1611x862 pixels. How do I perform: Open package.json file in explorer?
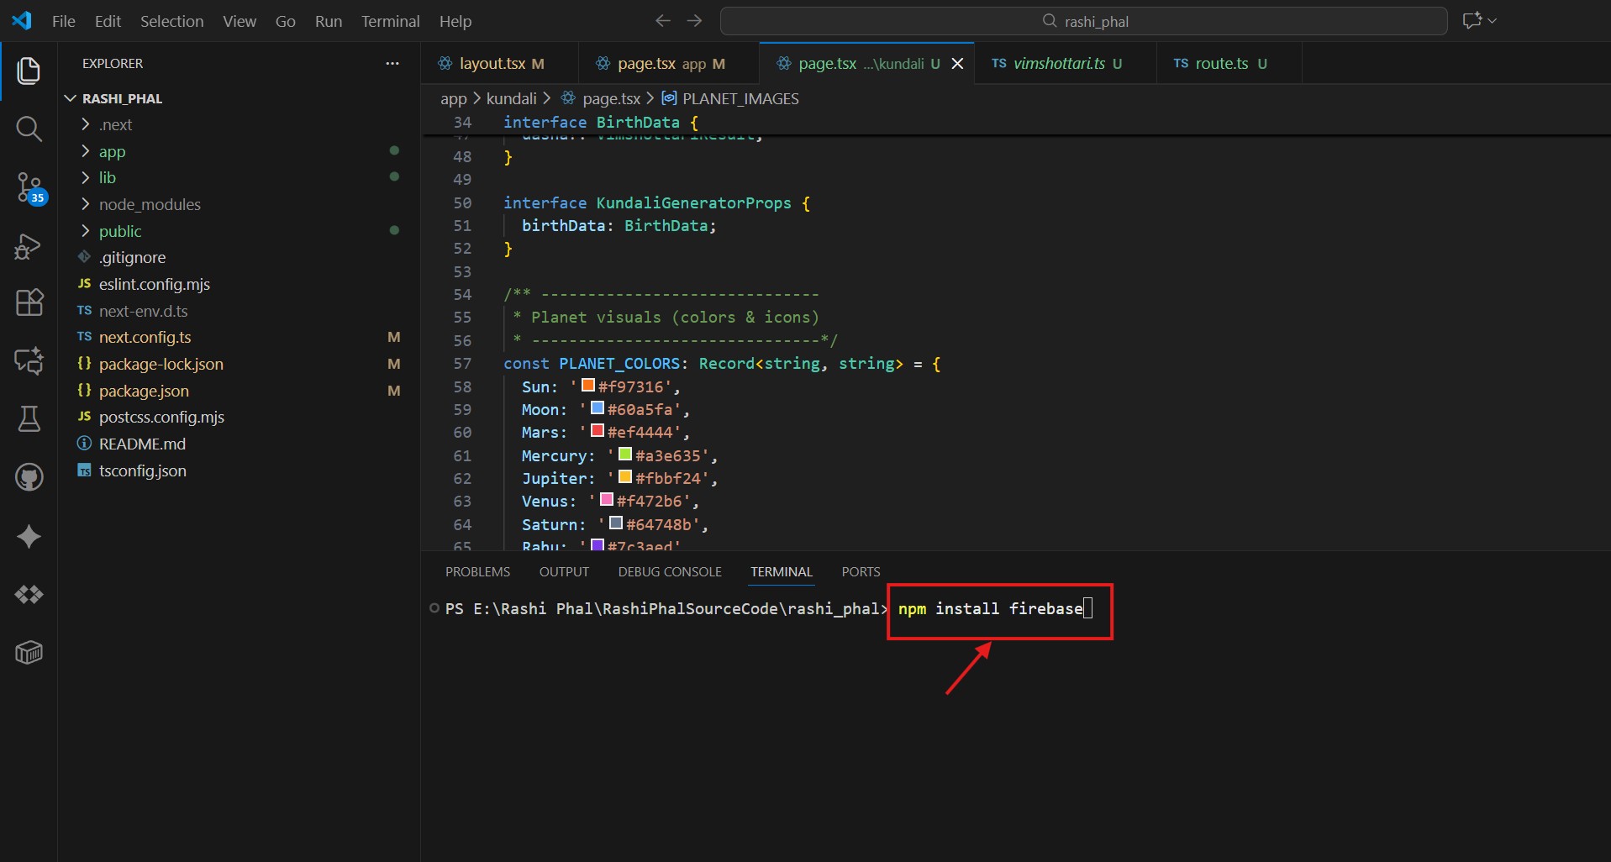point(144,391)
